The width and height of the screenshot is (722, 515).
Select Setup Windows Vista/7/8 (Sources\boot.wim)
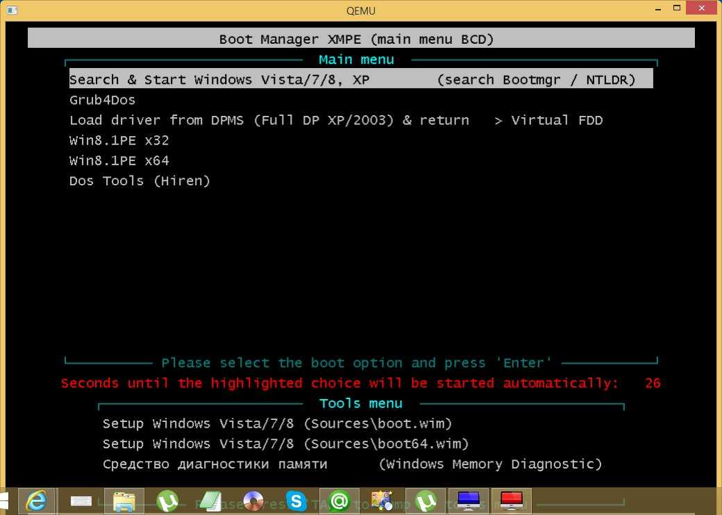(x=277, y=423)
